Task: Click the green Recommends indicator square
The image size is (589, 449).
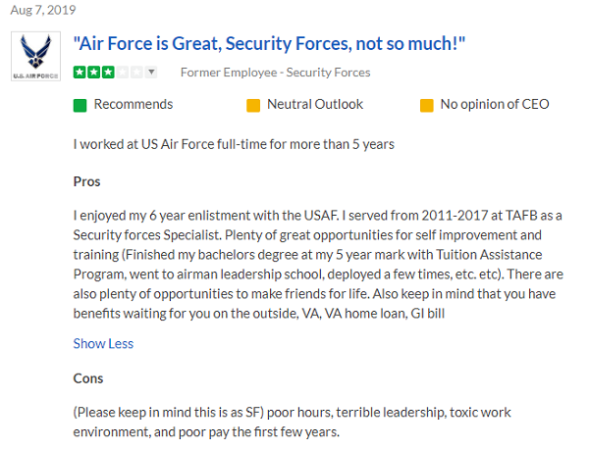Action: pyautogui.click(x=80, y=105)
